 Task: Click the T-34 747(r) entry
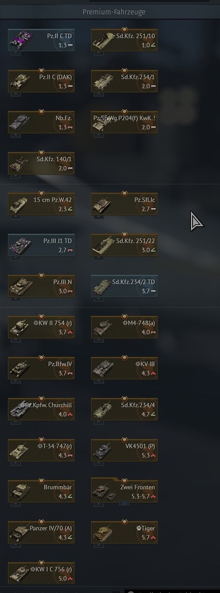41,450
